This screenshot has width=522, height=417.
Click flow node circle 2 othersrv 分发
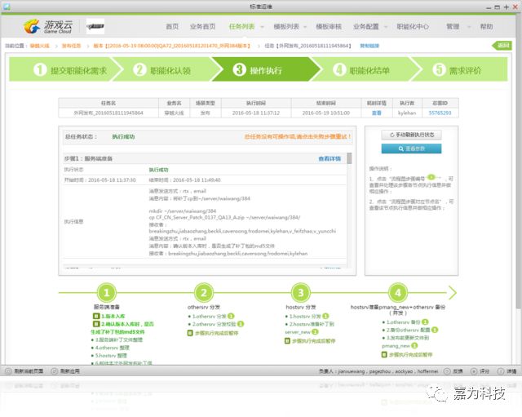pyautogui.click(x=204, y=293)
